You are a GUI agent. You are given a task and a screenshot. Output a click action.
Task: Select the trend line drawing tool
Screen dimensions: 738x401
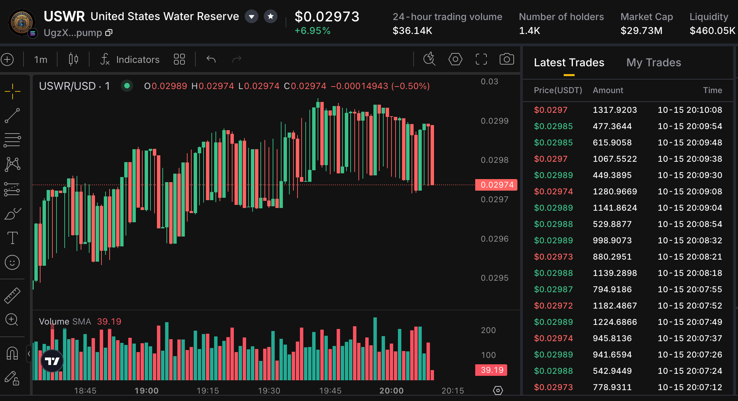pos(13,116)
